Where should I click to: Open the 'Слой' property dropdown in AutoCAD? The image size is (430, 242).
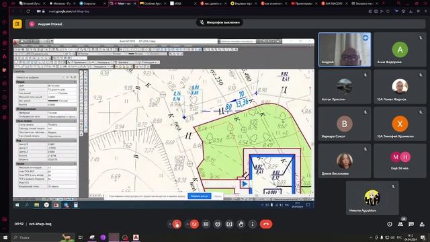pos(62,89)
